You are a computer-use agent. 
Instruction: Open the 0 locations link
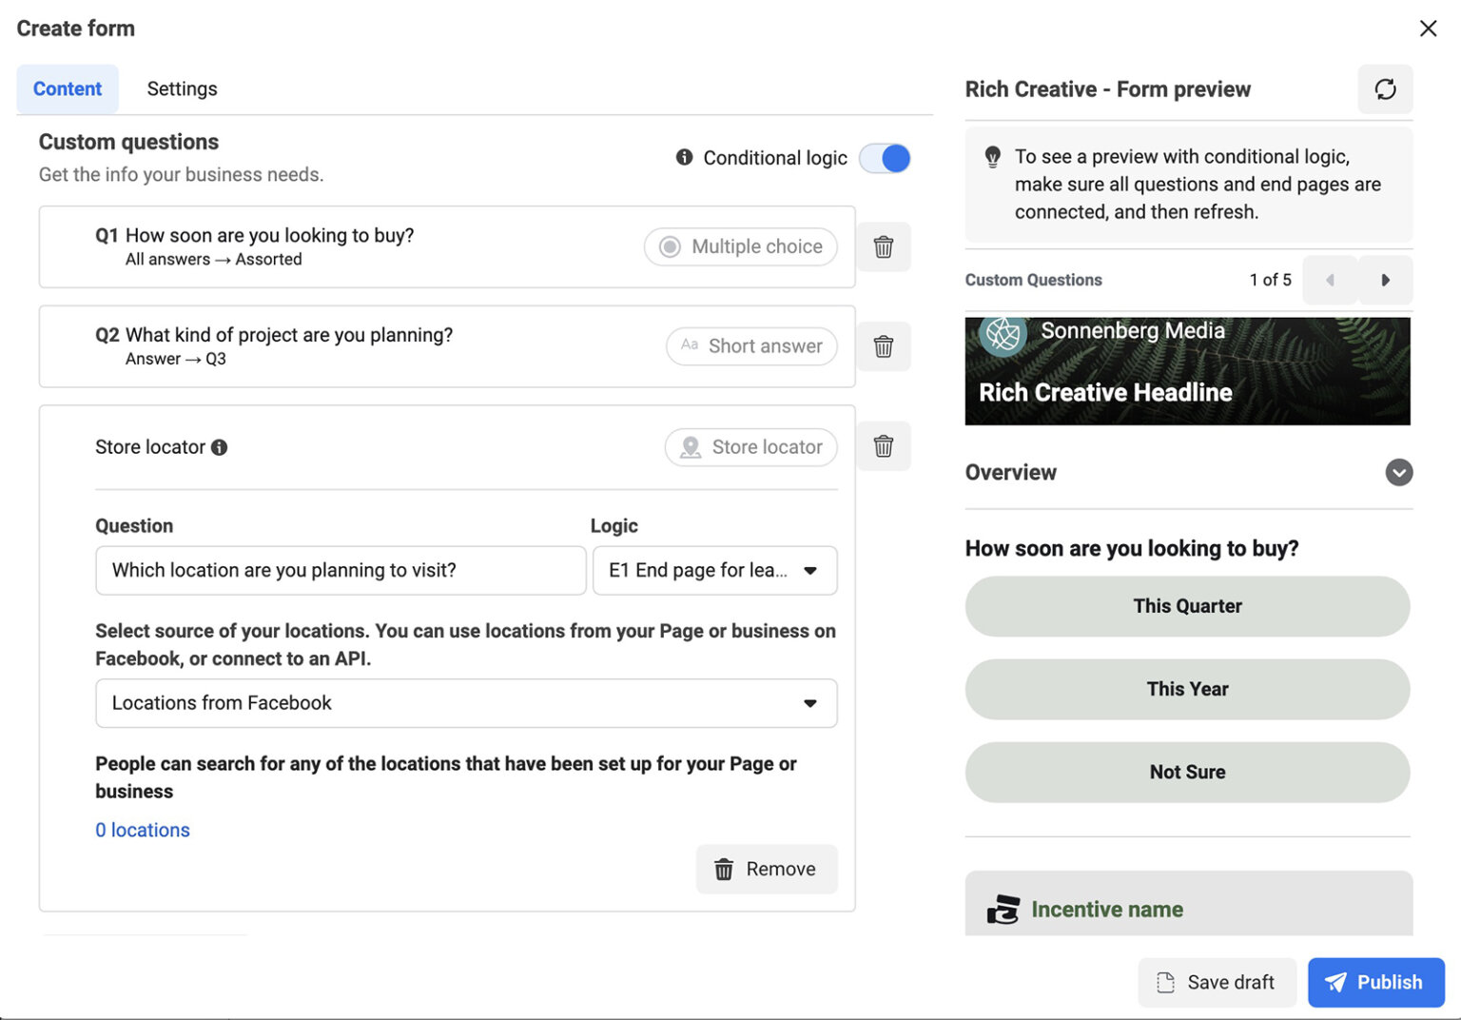[x=142, y=830]
